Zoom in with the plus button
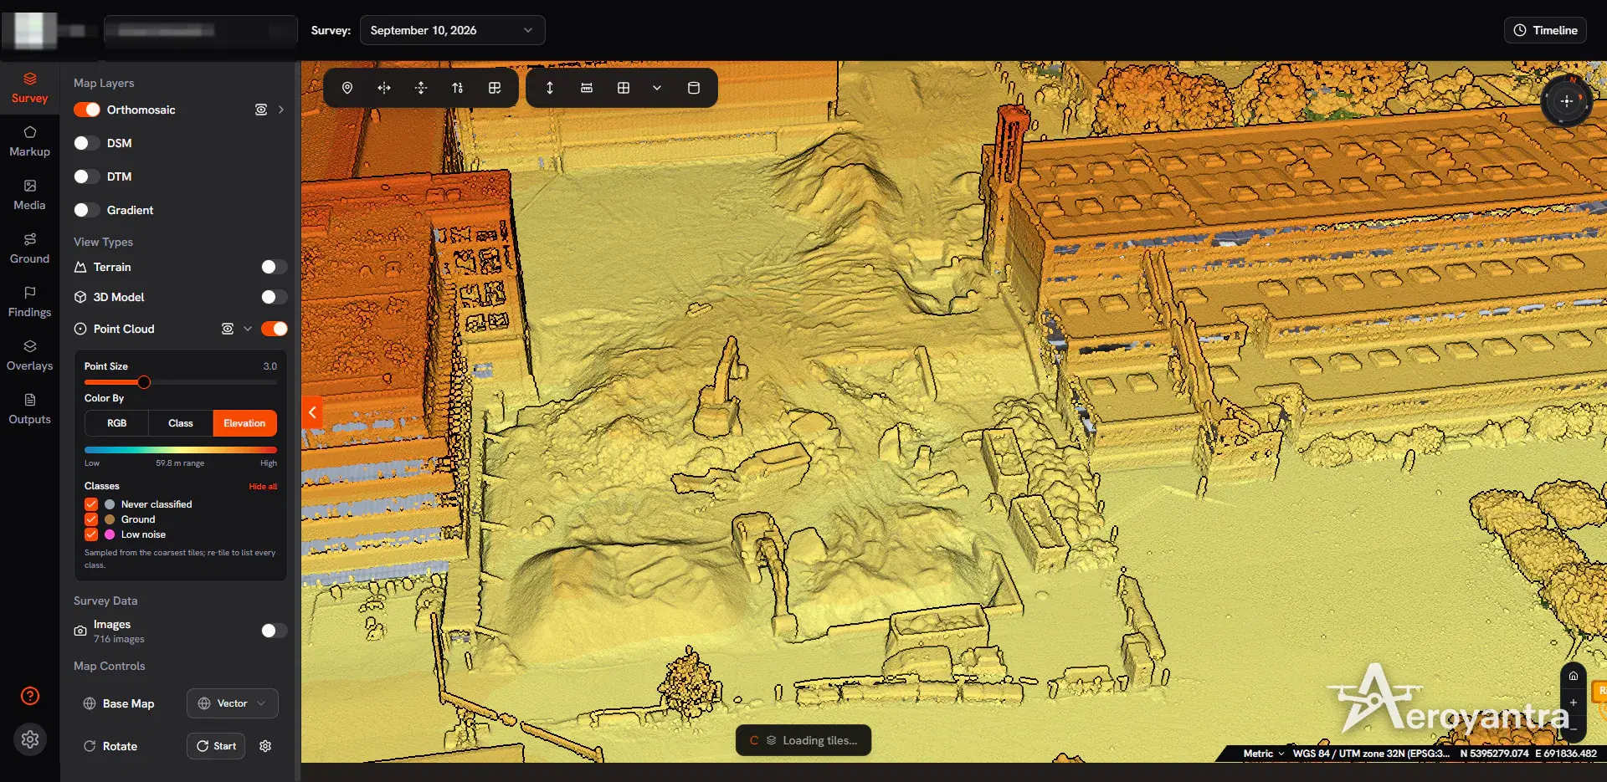Screen dimensions: 1607x782 [1574, 703]
